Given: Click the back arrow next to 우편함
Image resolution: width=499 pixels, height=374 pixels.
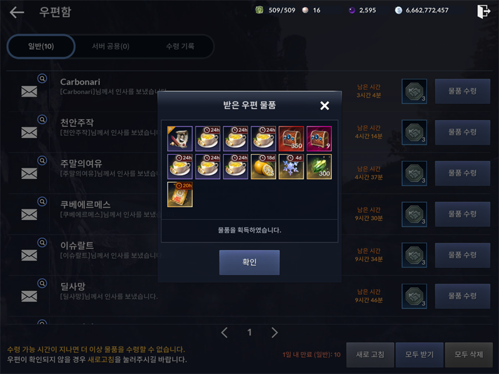Looking at the screenshot, I should pyautogui.click(x=17, y=12).
